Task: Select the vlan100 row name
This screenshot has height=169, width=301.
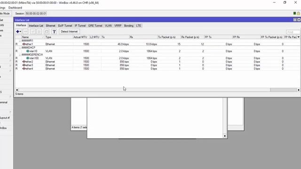Action: 34,58
